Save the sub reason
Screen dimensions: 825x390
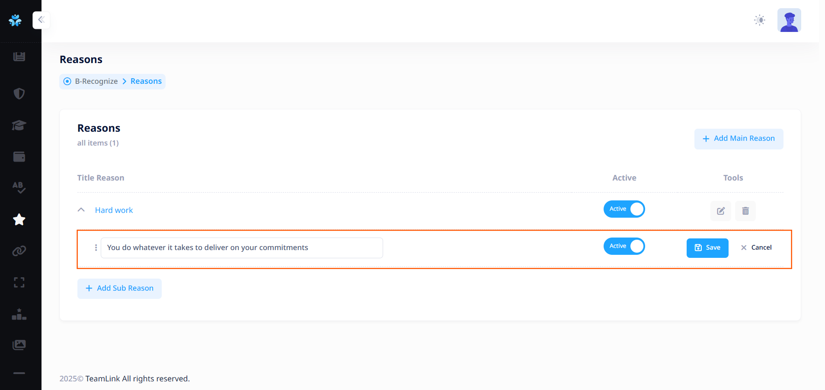pos(707,248)
